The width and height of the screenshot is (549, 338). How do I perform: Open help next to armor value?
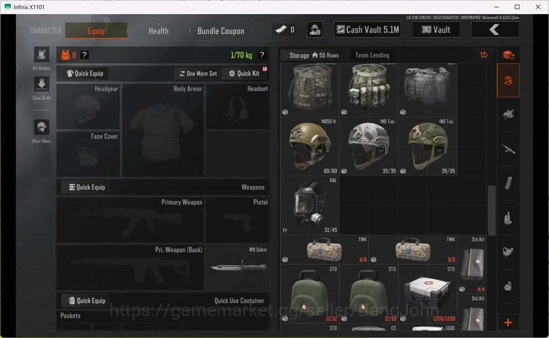click(x=84, y=55)
